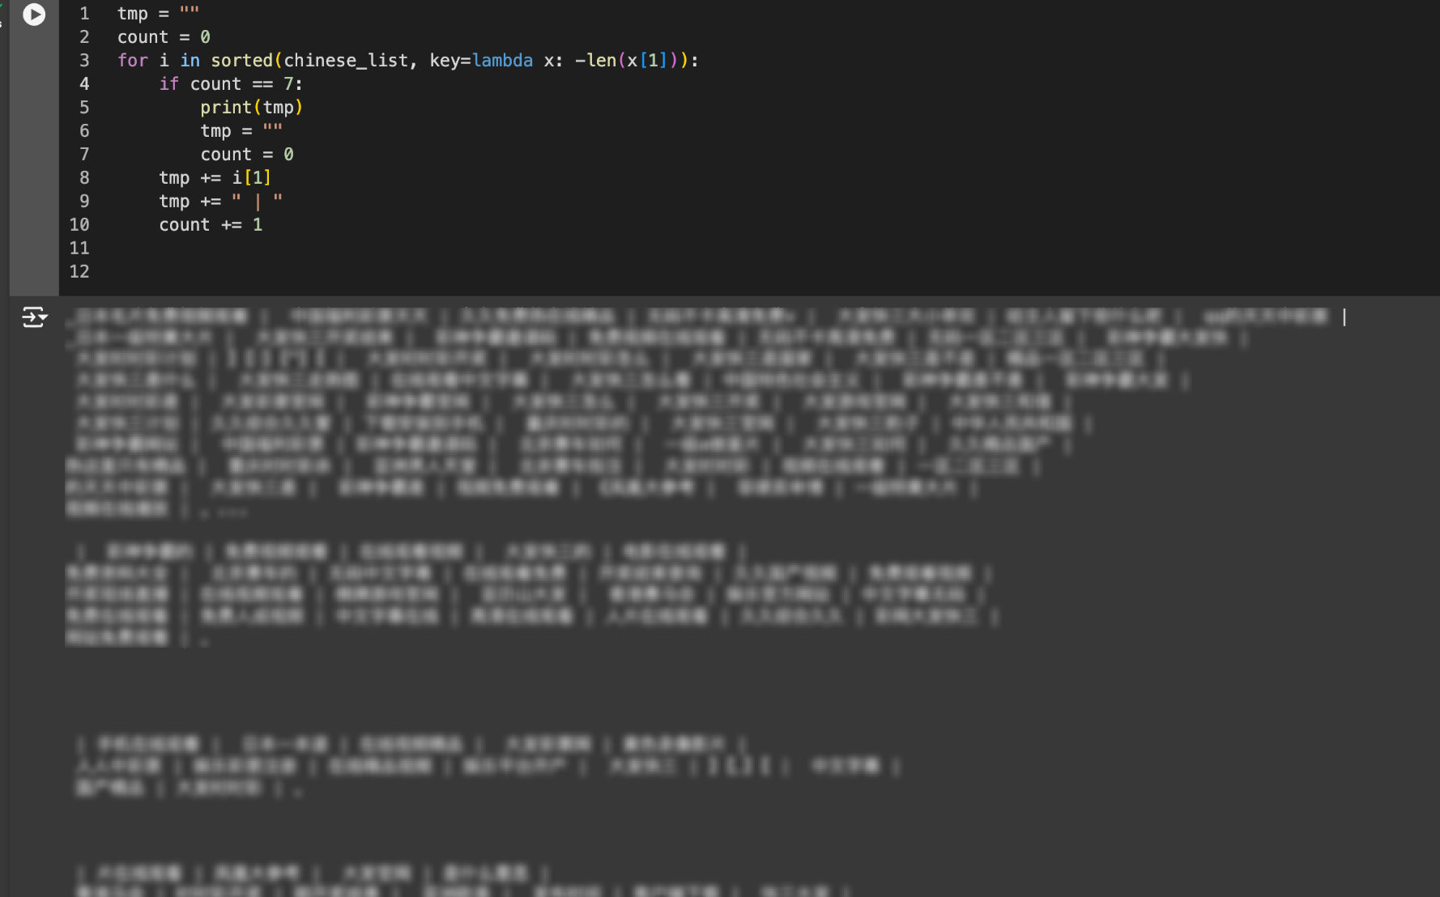Image resolution: width=1440 pixels, height=897 pixels.
Task: Click 'count = 0' inside the if block
Action: tap(247, 155)
